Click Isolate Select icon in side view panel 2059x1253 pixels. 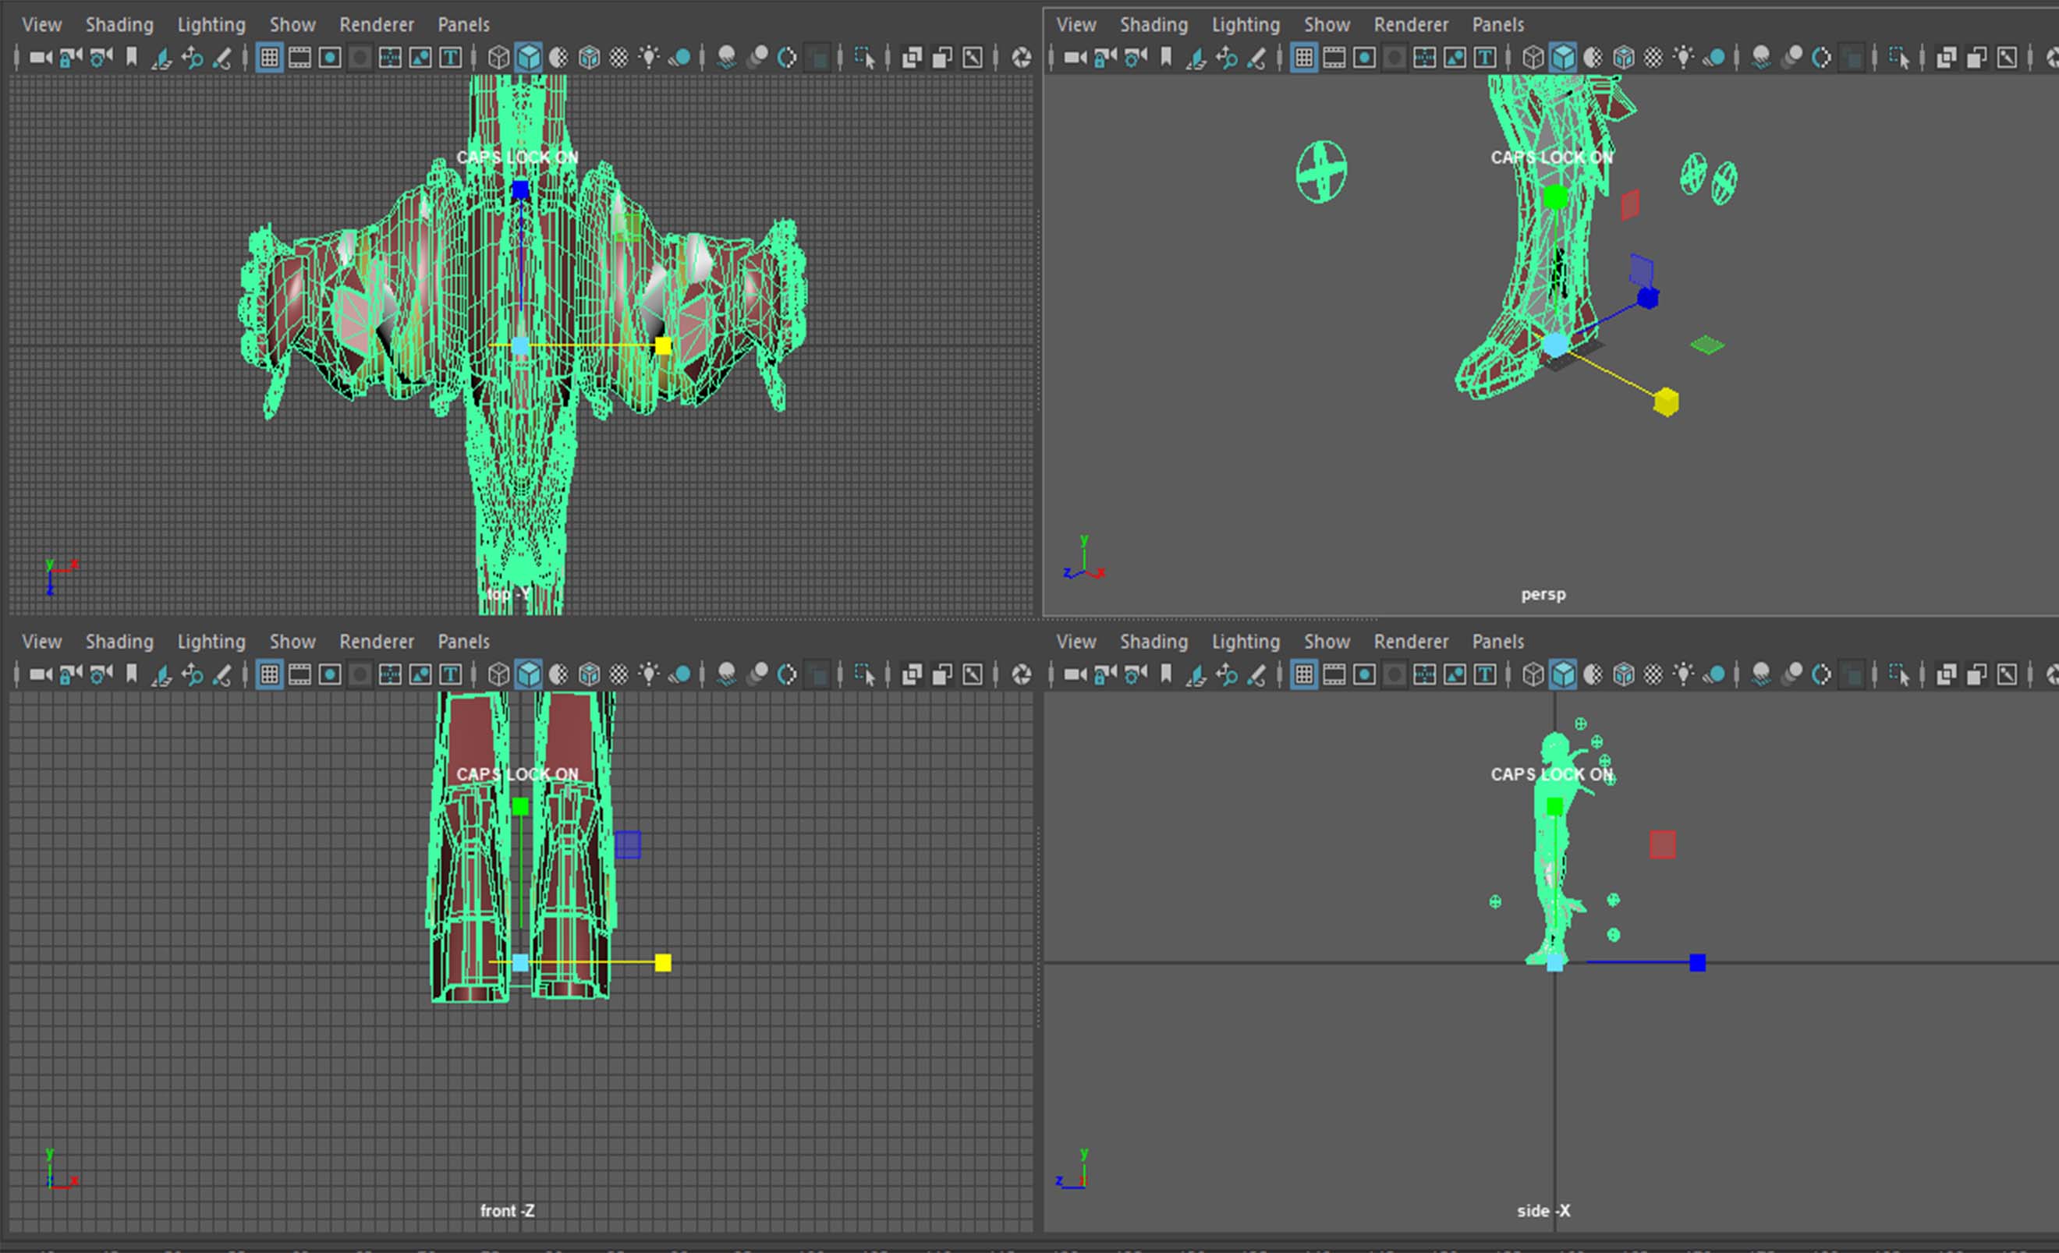coord(1898,674)
